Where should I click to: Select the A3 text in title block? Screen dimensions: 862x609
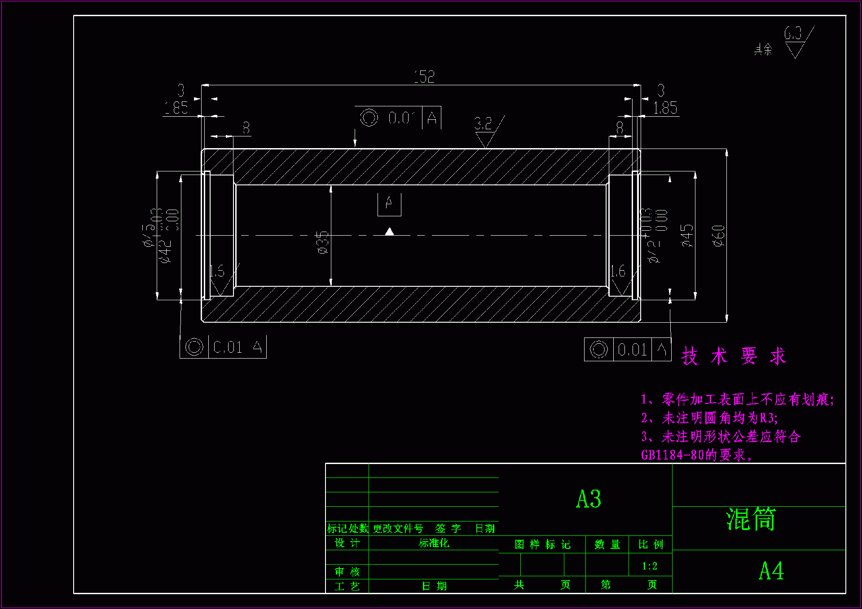pyautogui.click(x=588, y=499)
